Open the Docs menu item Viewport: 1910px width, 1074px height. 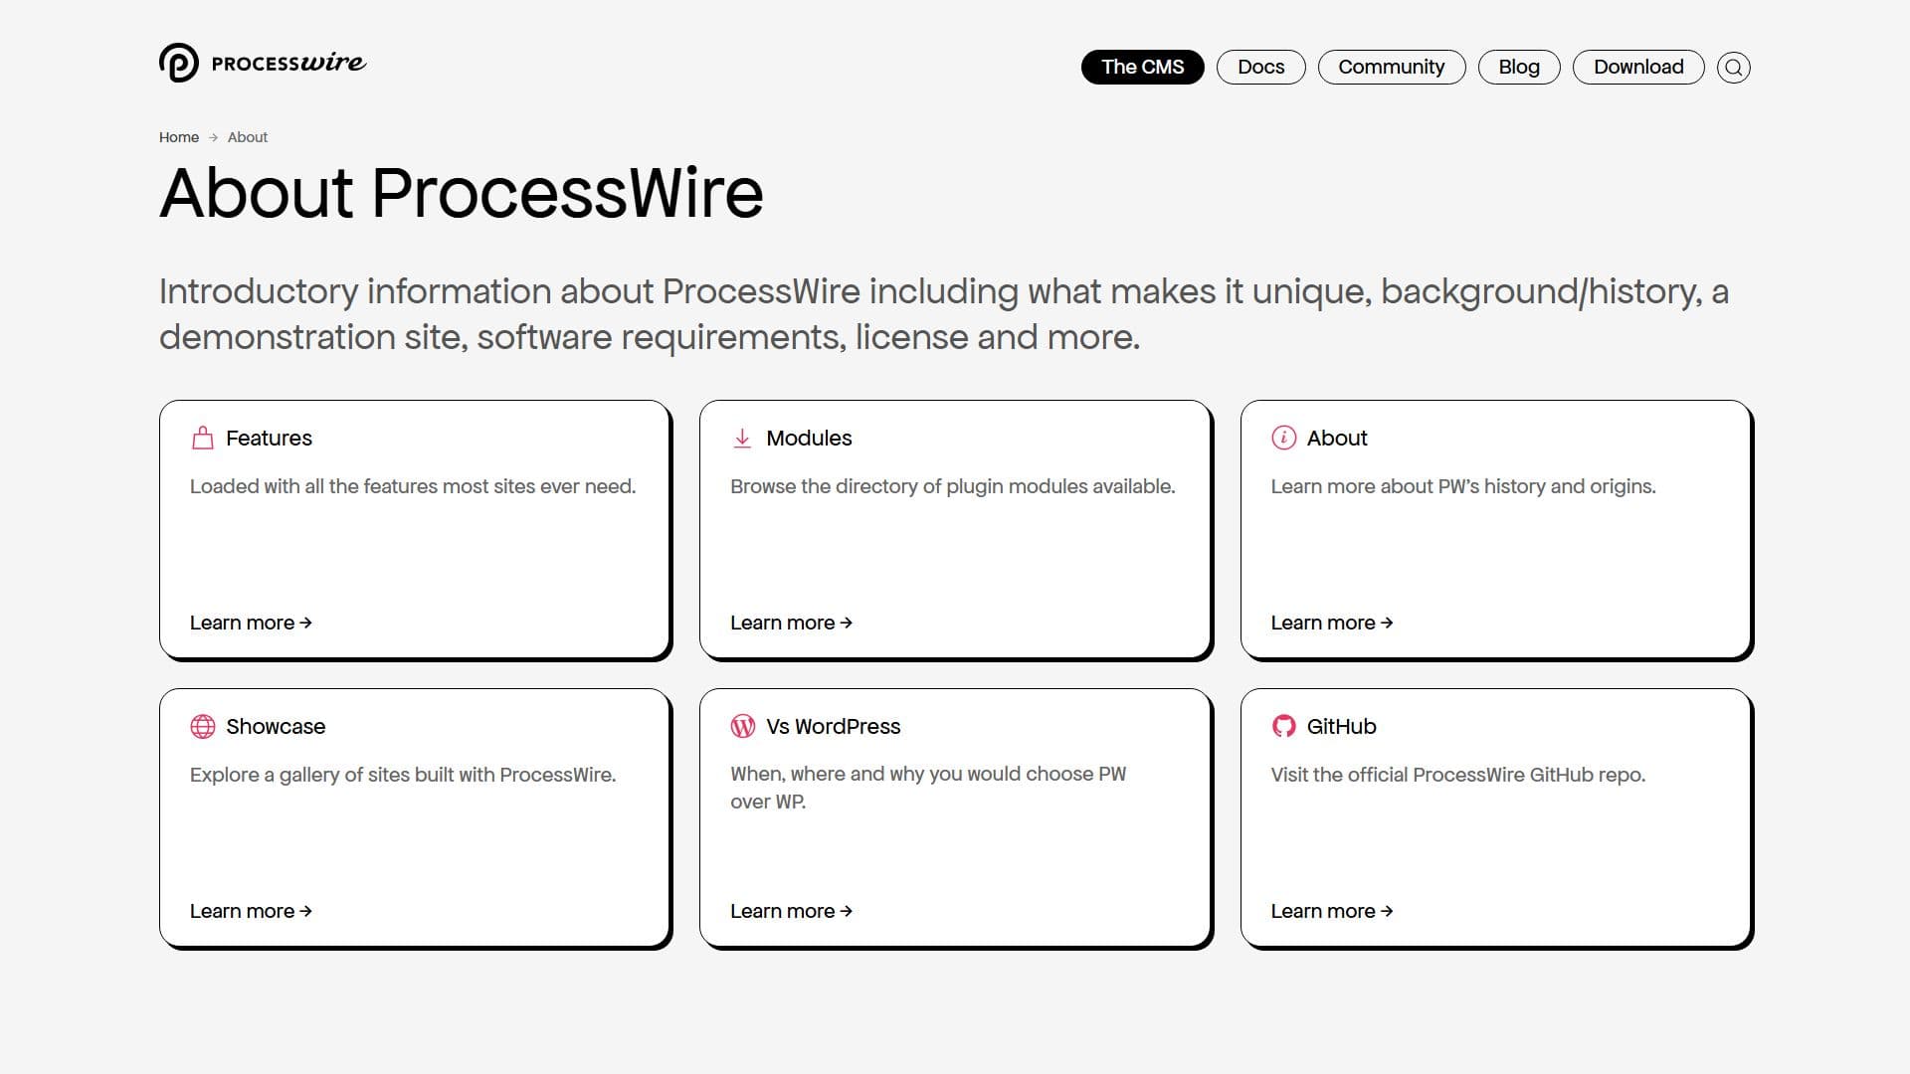[1260, 67]
